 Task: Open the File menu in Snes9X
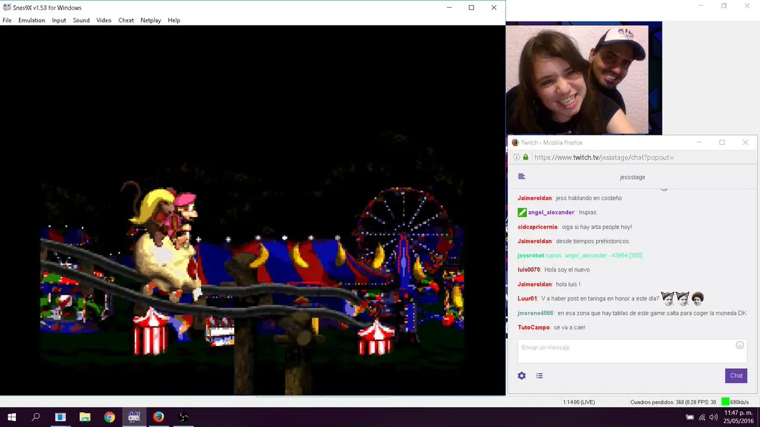coord(7,20)
